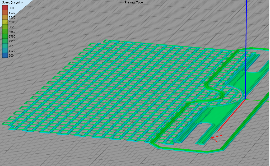This screenshot has height=166, width=270.
Task: Click the blue 300 speed swatch
Action: click(5, 55)
